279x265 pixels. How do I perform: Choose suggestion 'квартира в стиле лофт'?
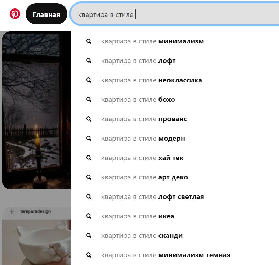[138, 61]
